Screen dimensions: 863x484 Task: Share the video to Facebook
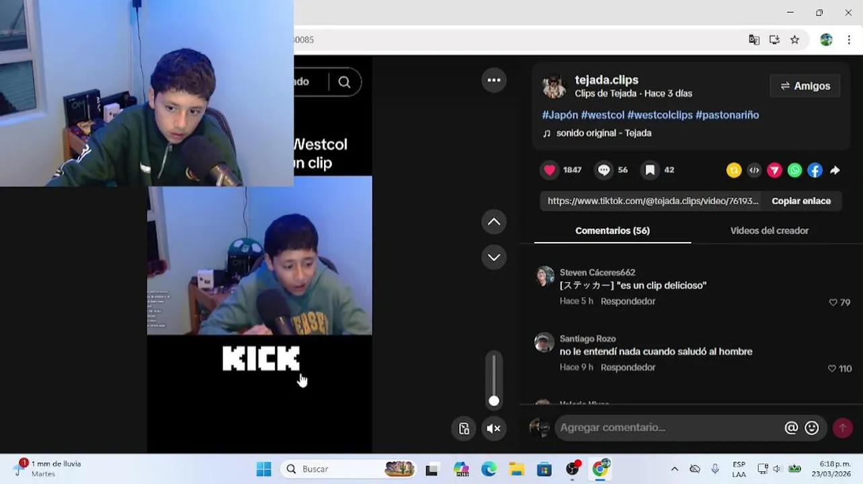(815, 171)
